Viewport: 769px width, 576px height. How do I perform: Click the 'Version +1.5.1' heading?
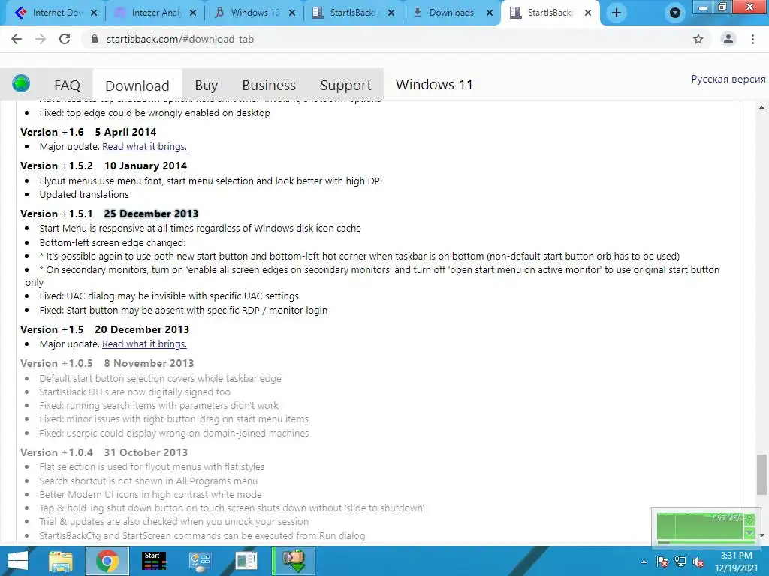pos(56,214)
